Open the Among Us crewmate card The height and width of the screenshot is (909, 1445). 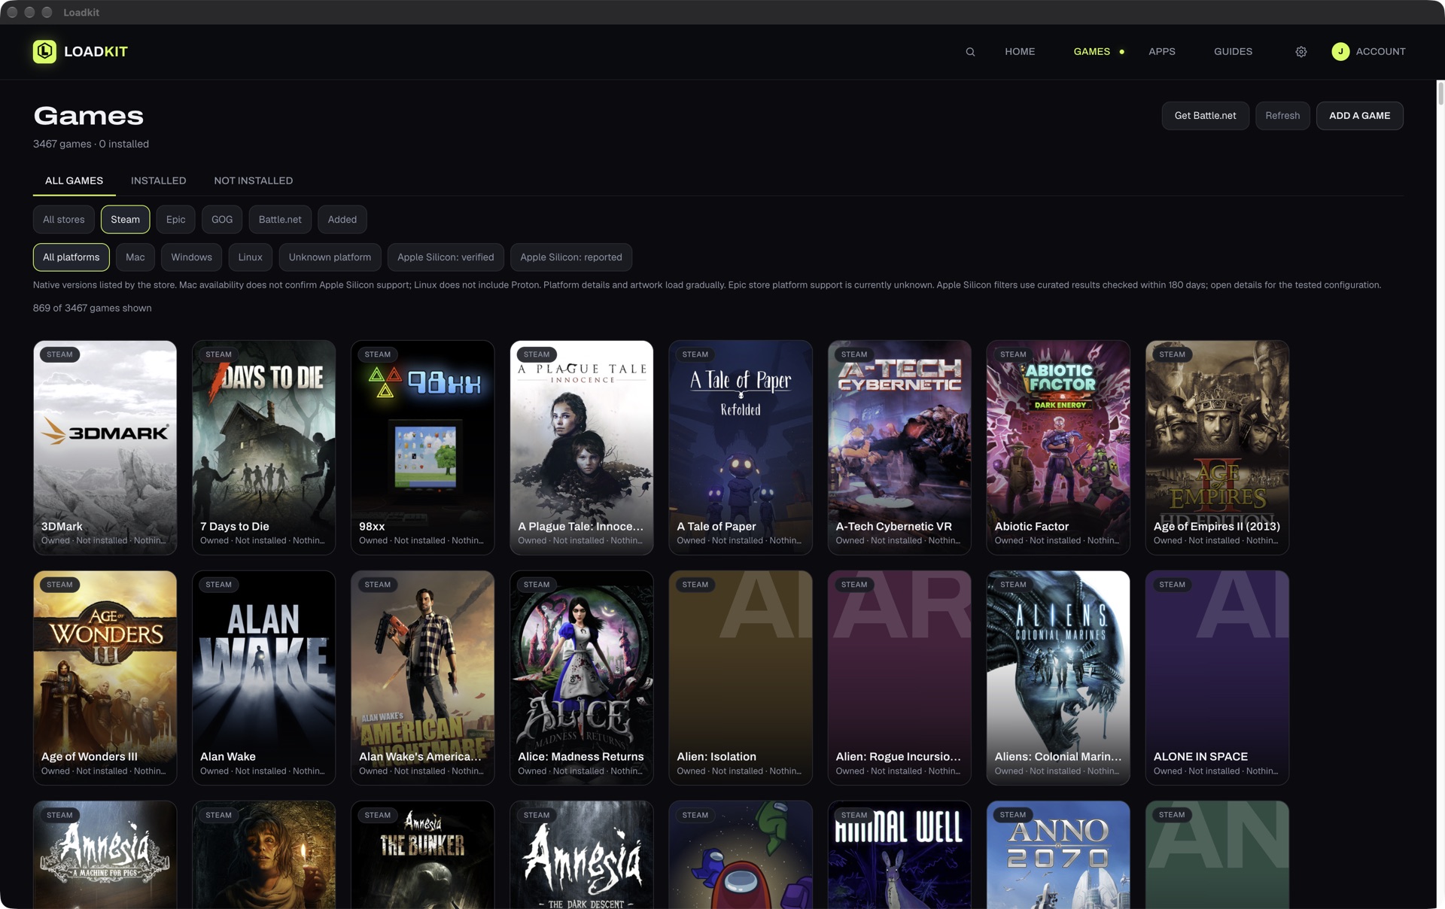pyautogui.click(x=741, y=855)
